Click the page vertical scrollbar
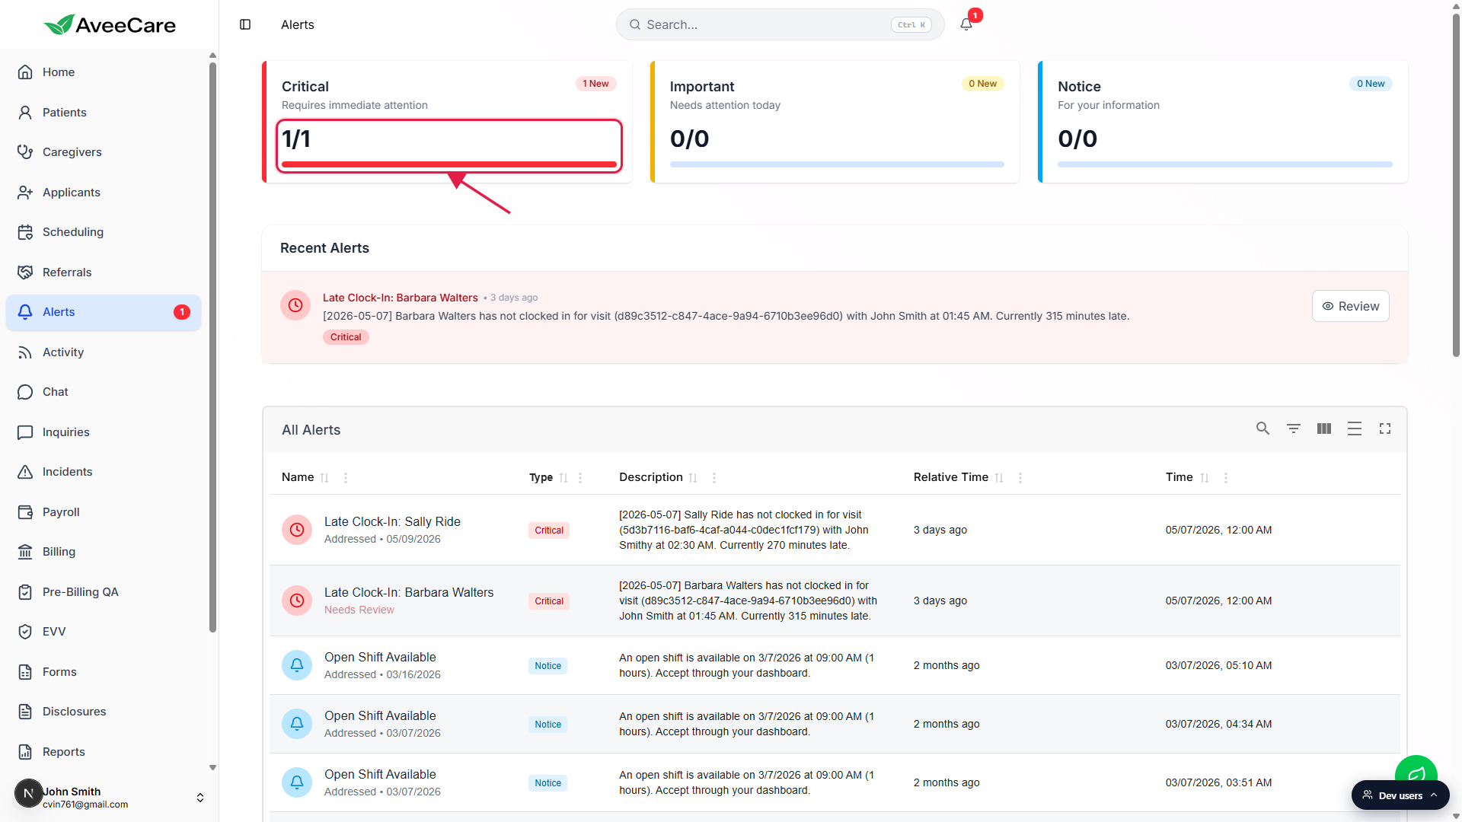Image resolution: width=1462 pixels, height=822 pixels. tap(1456, 186)
